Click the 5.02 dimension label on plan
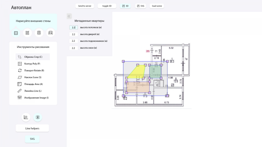The image size is (262, 147). click(x=171, y=48)
